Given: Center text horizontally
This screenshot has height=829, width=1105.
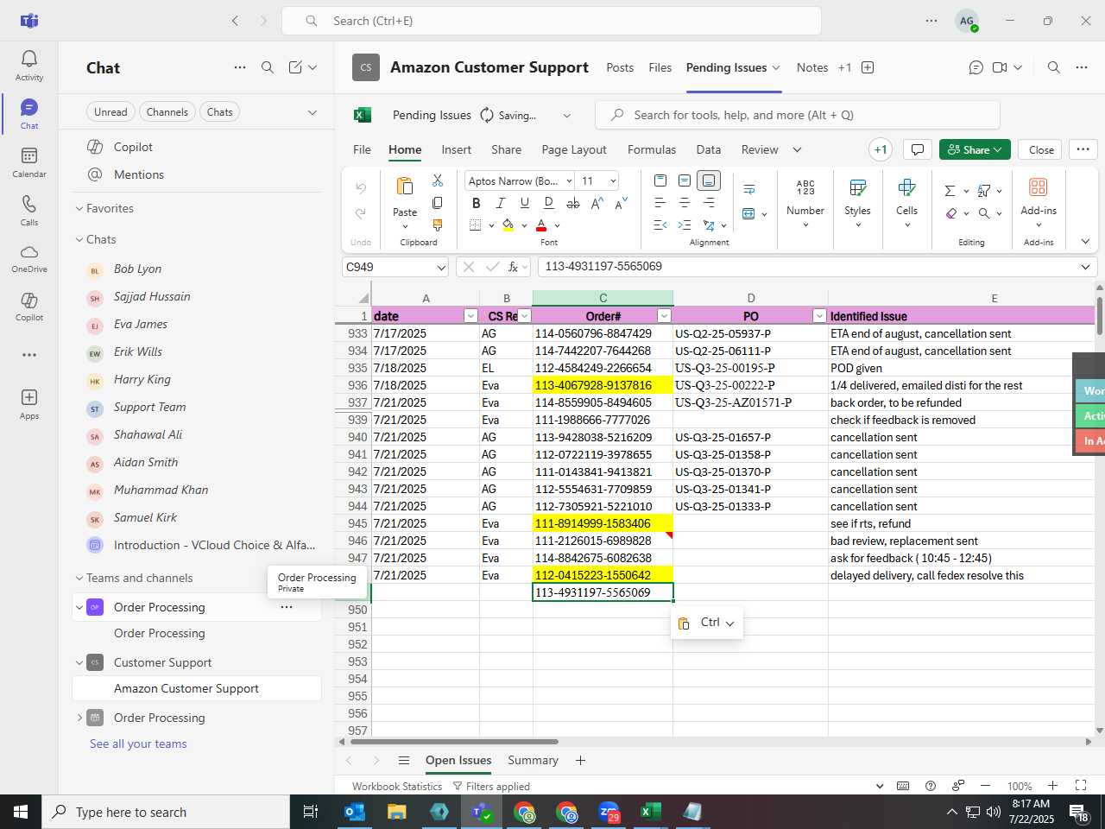Looking at the screenshot, I should [685, 203].
